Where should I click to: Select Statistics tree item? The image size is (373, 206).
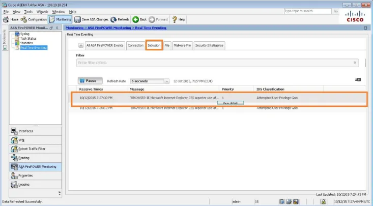click(x=26, y=43)
